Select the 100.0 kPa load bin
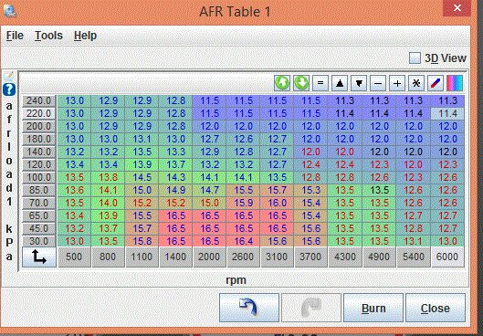This screenshot has height=336, width=483. pyautogui.click(x=39, y=177)
